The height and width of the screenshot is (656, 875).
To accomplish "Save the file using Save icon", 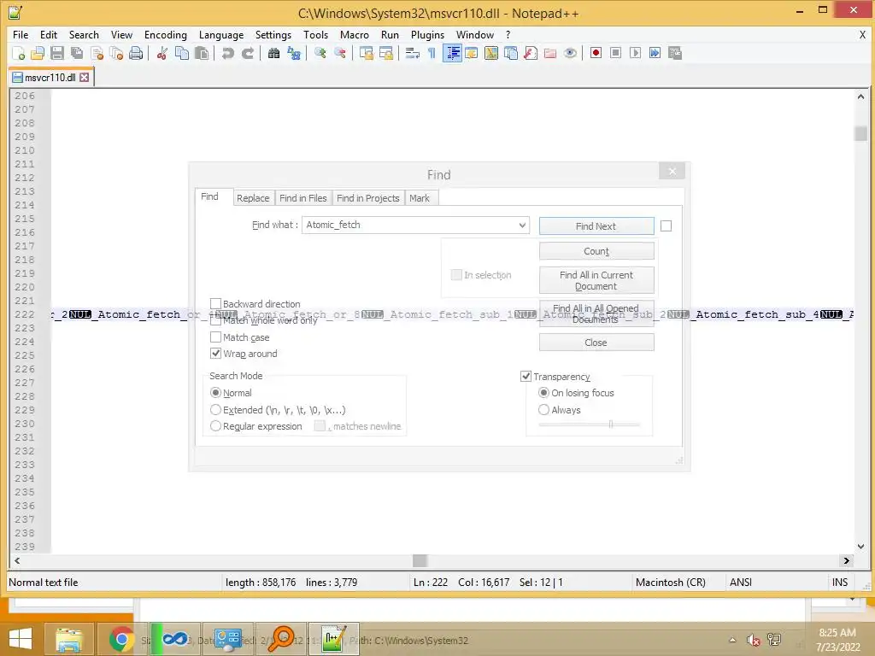I will [57, 54].
